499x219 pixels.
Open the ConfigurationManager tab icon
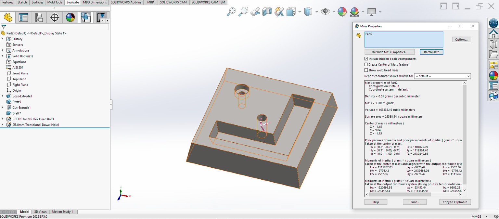tap(39, 17)
